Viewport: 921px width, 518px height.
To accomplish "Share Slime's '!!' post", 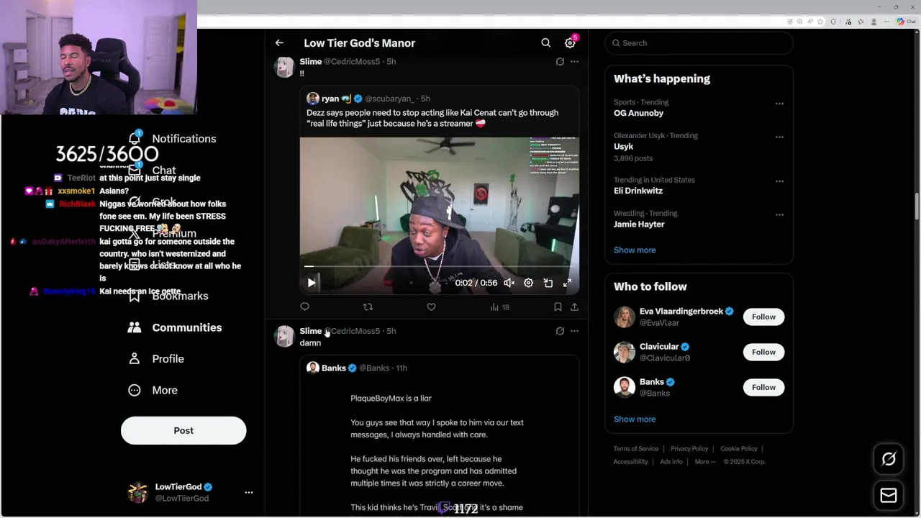I will click(x=574, y=307).
